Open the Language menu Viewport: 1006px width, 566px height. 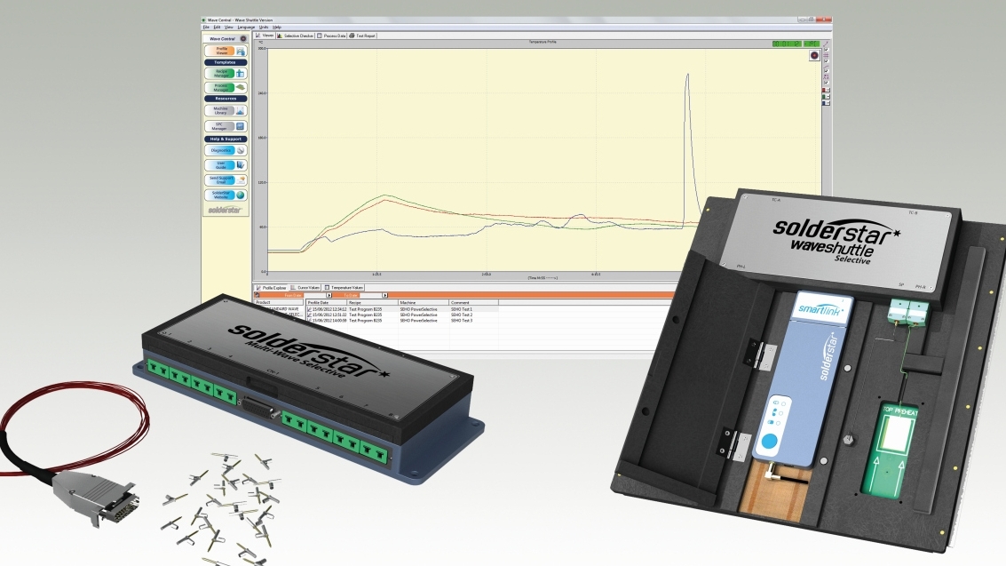[246, 27]
